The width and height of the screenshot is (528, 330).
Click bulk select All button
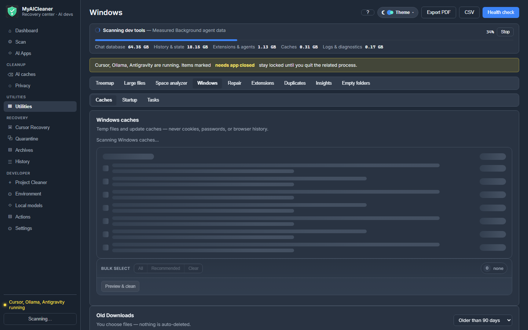[x=140, y=268]
